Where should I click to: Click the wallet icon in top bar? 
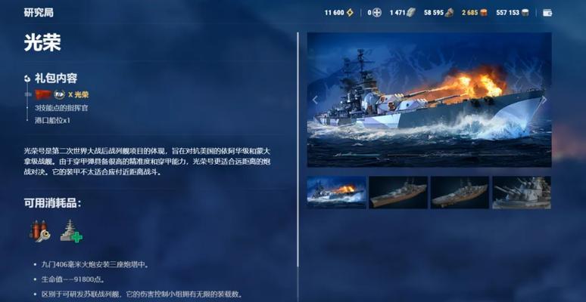point(547,13)
